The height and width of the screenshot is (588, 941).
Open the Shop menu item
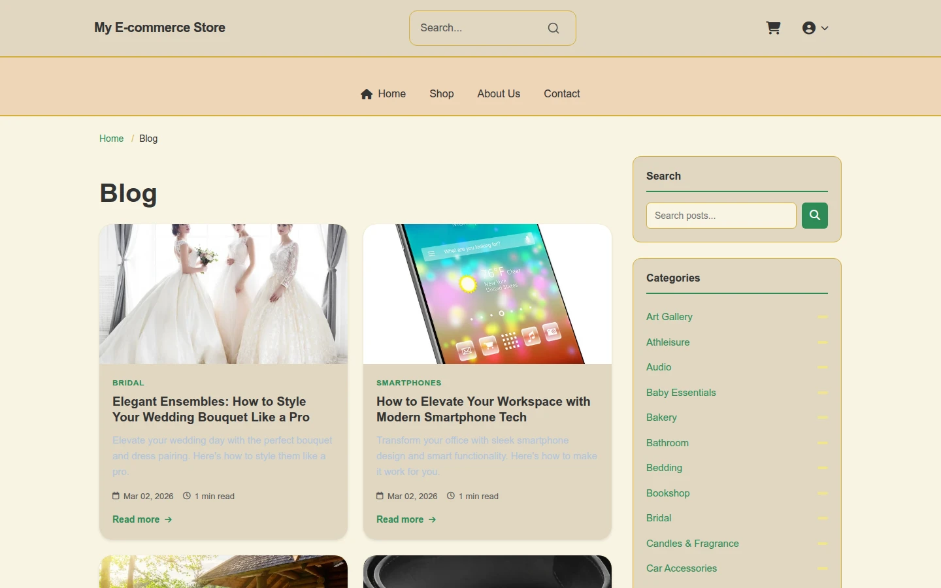click(x=442, y=94)
